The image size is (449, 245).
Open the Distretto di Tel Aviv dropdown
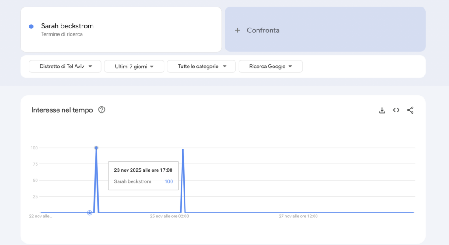click(x=65, y=67)
